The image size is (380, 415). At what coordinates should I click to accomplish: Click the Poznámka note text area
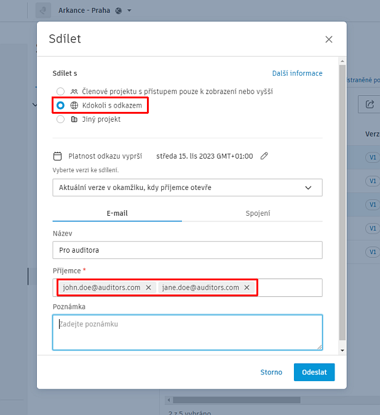tap(187, 333)
